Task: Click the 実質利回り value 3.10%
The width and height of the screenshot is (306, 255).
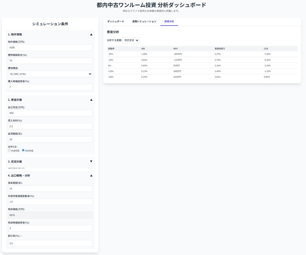Action: (218, 66)
